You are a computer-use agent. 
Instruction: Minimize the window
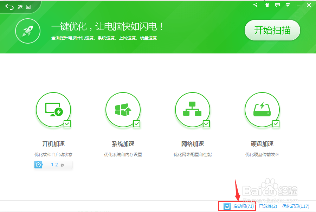click(x=298, y=6)
